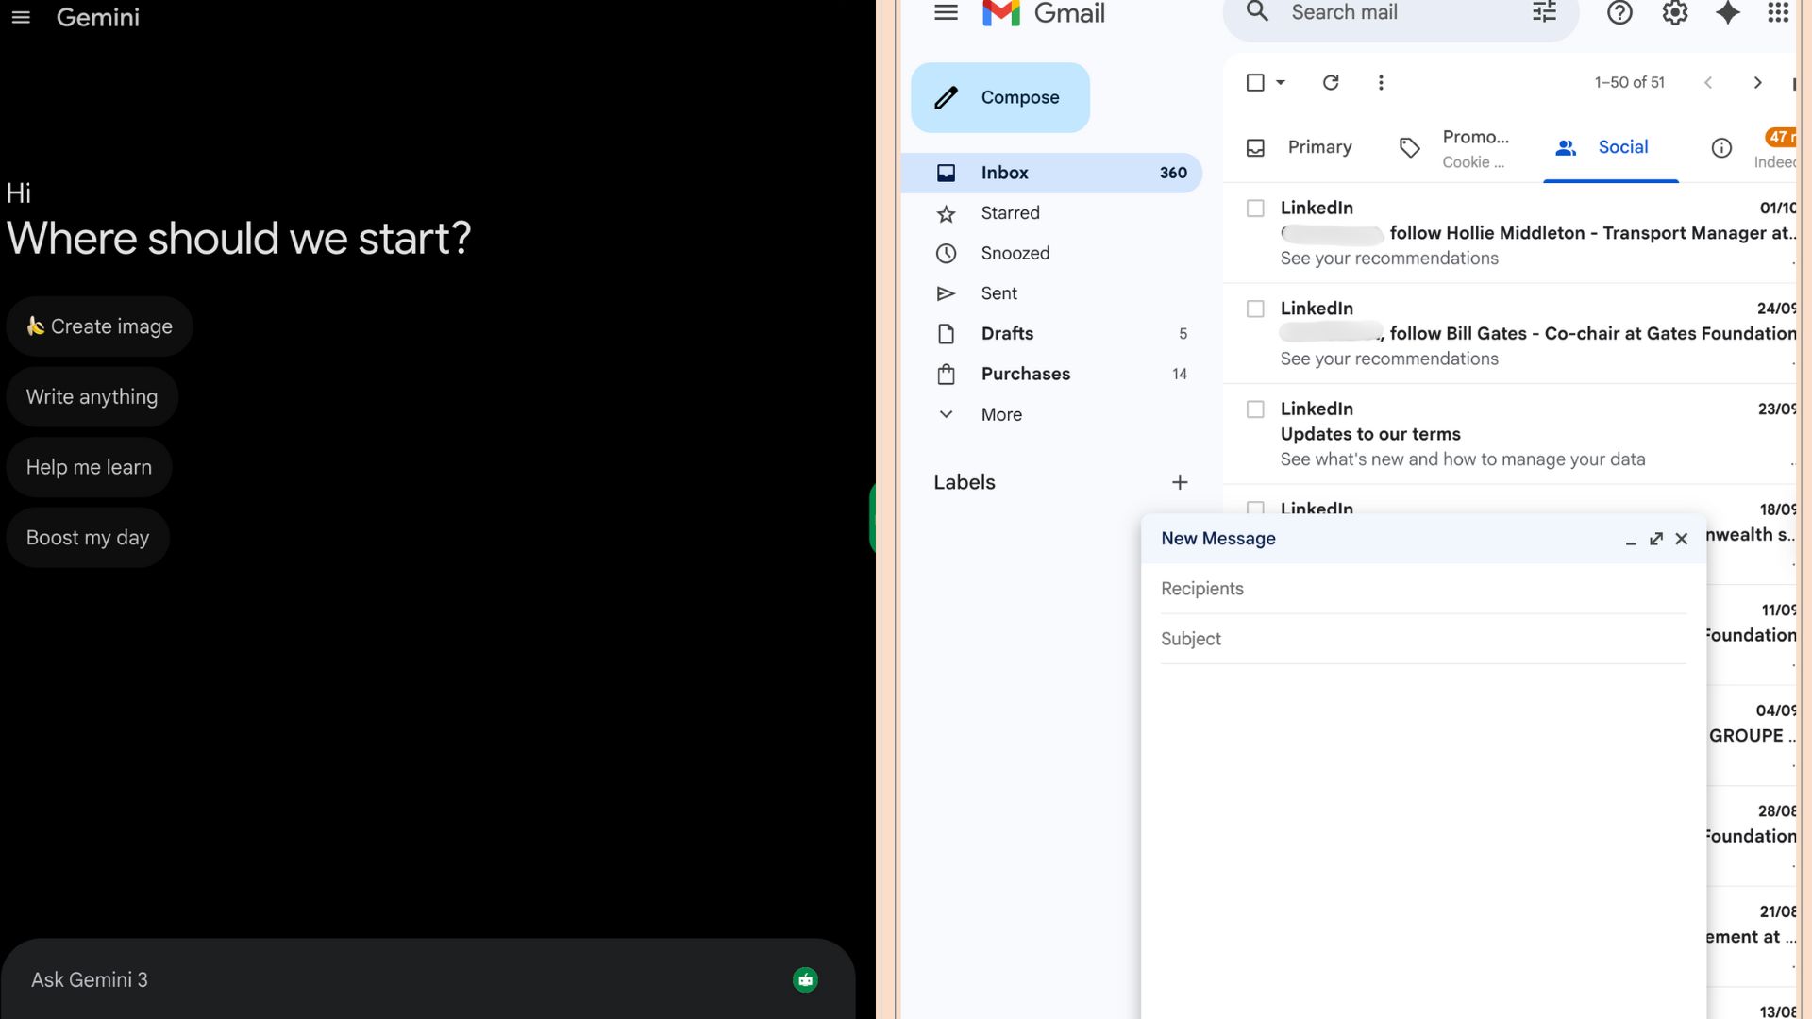Open select-all dropdown arrow
This screenshot has height=1019, width=1812.
[x=1281, y=83]
